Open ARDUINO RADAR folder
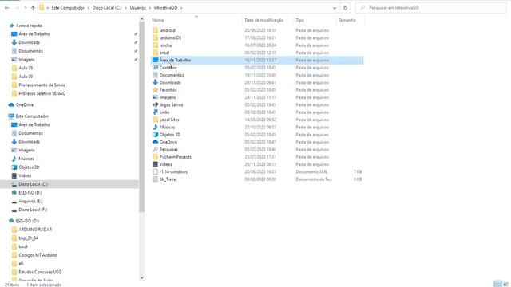 35,230
